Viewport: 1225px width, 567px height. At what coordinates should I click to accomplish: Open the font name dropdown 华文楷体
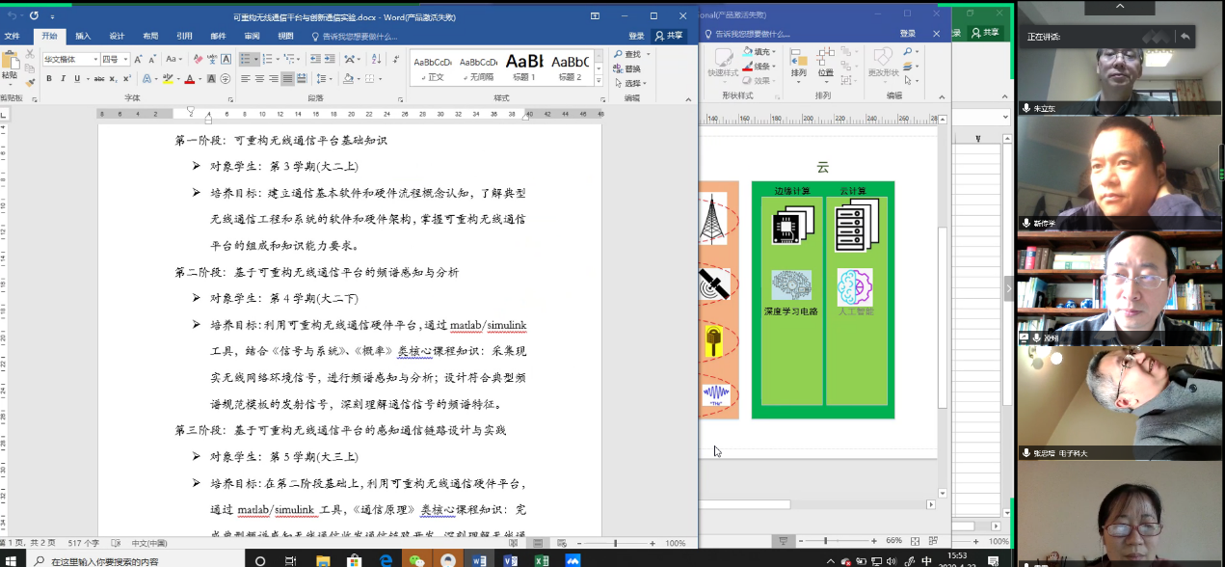(x=70, y=59)
